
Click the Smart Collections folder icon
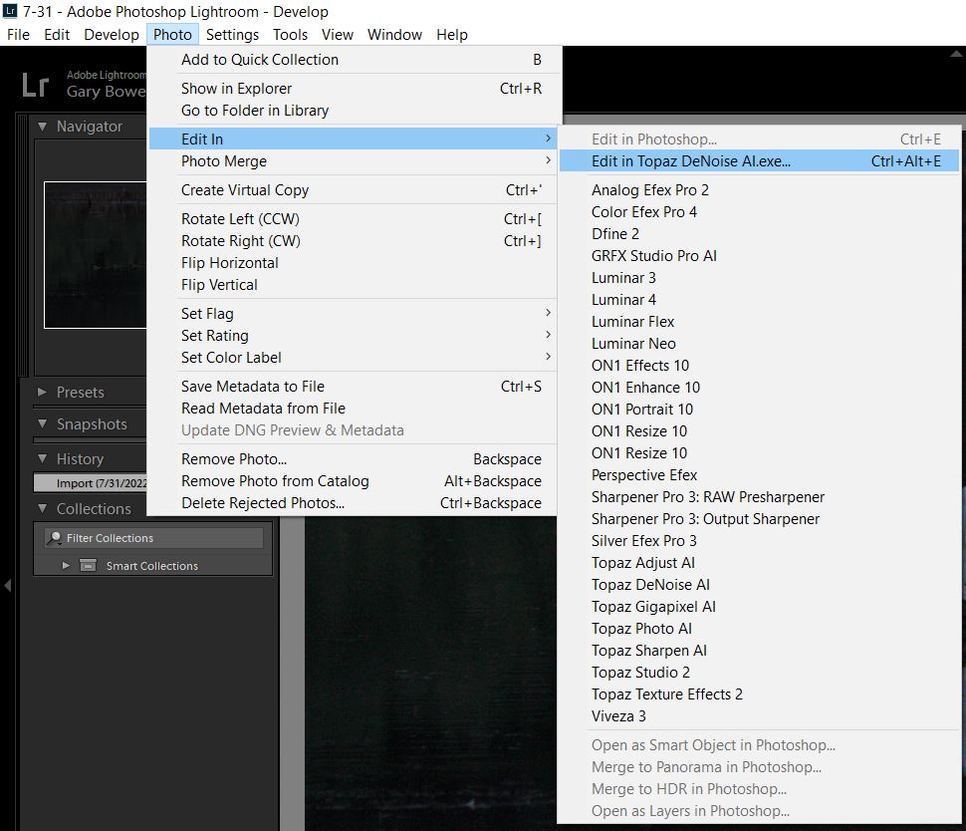pyautogui.click(x=89, y=566)
